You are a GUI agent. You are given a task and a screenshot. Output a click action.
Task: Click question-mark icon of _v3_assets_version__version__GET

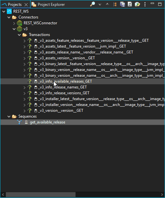pos(30,58)
